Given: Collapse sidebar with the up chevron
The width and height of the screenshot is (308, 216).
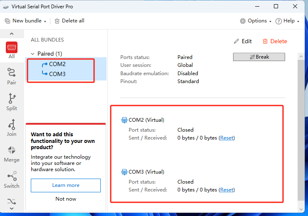Looking at the screenshot, I should click(x=12, y=34).
